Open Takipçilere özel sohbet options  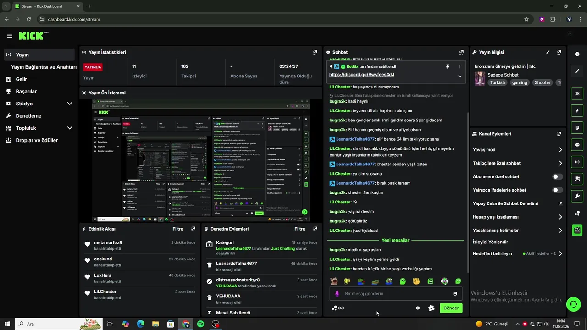coord(517,163)
